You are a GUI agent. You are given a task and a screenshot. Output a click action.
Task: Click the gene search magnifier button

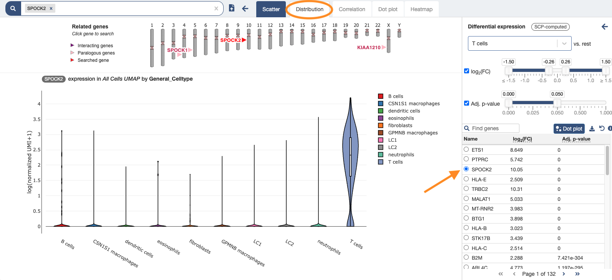tap(13, 8)
